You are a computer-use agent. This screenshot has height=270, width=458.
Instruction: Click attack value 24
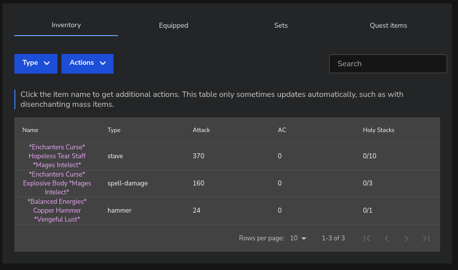click(197, 210)
